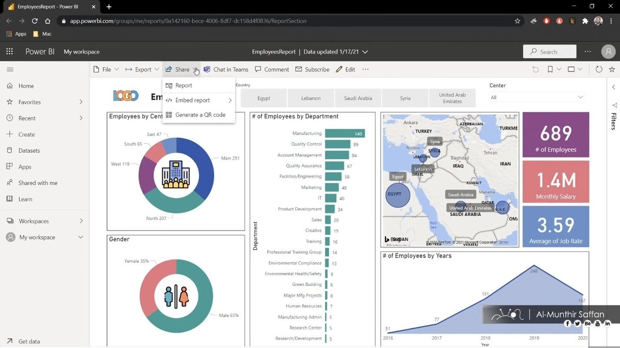620x348 pixels.
Task: Open the Apps bookmark in bookmarks bar
Action: 16,34
